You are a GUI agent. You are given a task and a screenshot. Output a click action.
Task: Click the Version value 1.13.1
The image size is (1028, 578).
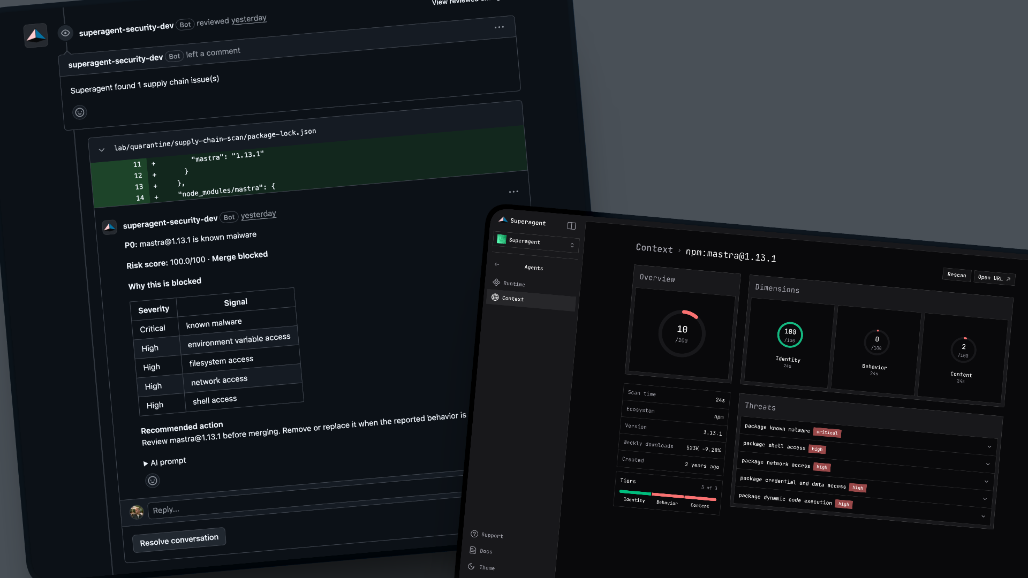tap(712, 433)
